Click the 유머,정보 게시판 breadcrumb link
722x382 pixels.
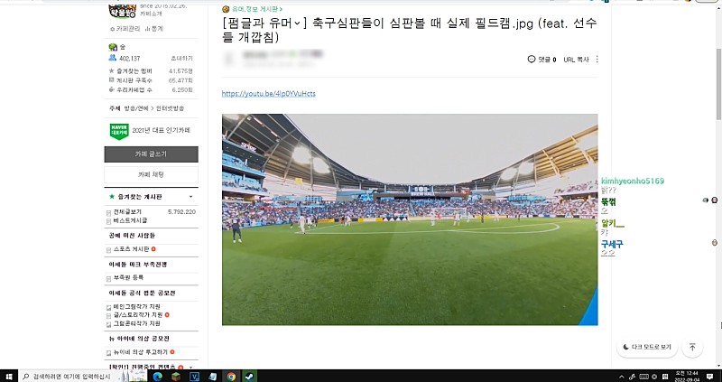[257, 9]
